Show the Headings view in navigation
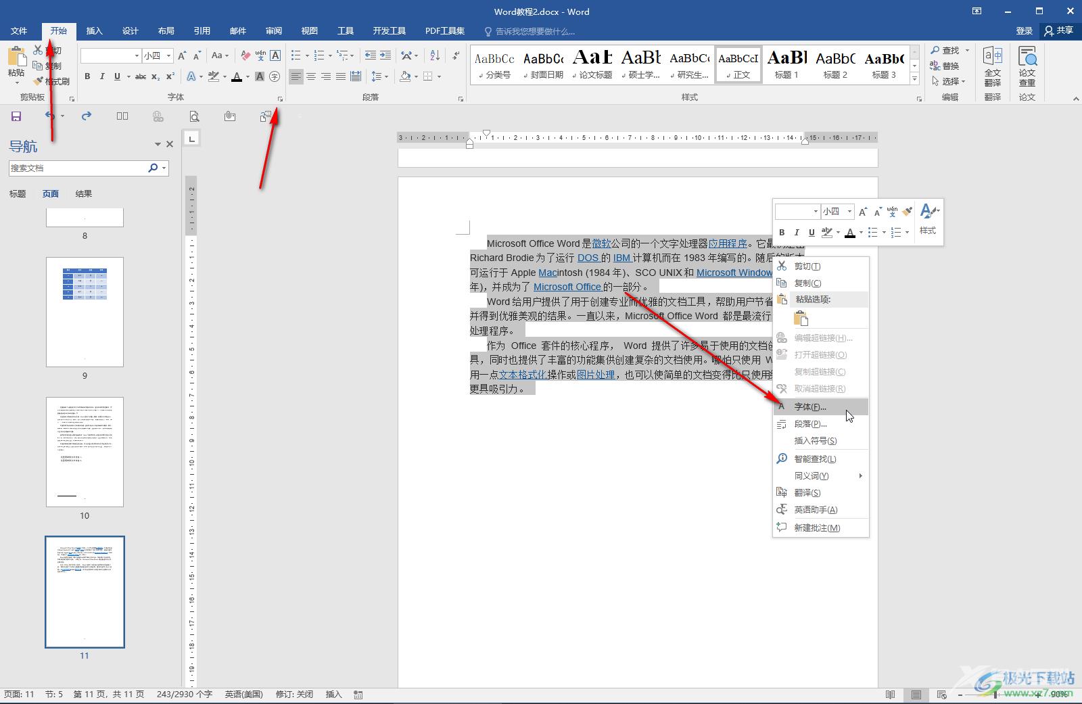1082x704 pixels. pyautogui.click(x=18, y=193)
